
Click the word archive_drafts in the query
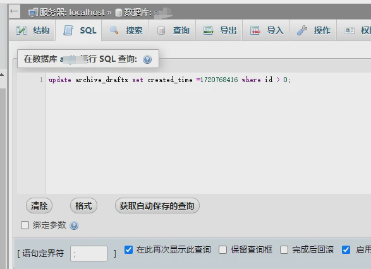pyautogui.click(x=102, y=80)
